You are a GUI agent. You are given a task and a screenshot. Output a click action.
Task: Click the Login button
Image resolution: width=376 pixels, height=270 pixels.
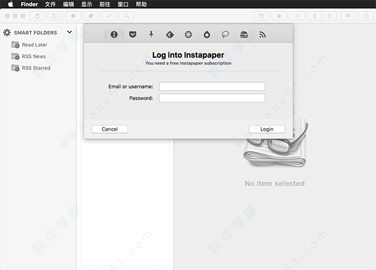pos(267,129)
